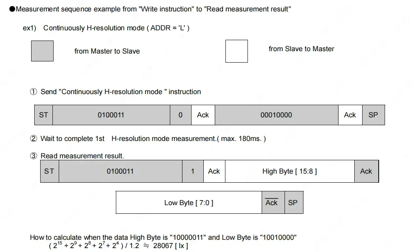Select address "0100011" preceding the "0" write bit
Image resolution: width=413 pixels, height=252 pixels.
point(111,115)
